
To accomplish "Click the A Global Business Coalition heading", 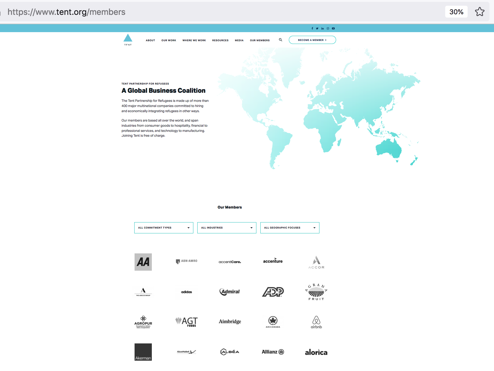I will pos(163,91).
